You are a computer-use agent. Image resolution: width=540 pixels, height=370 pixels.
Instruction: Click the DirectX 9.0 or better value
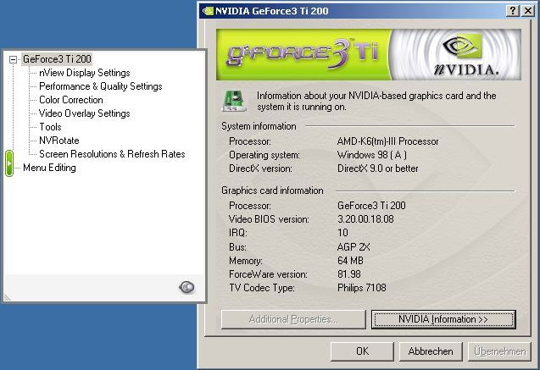point(378,168)
